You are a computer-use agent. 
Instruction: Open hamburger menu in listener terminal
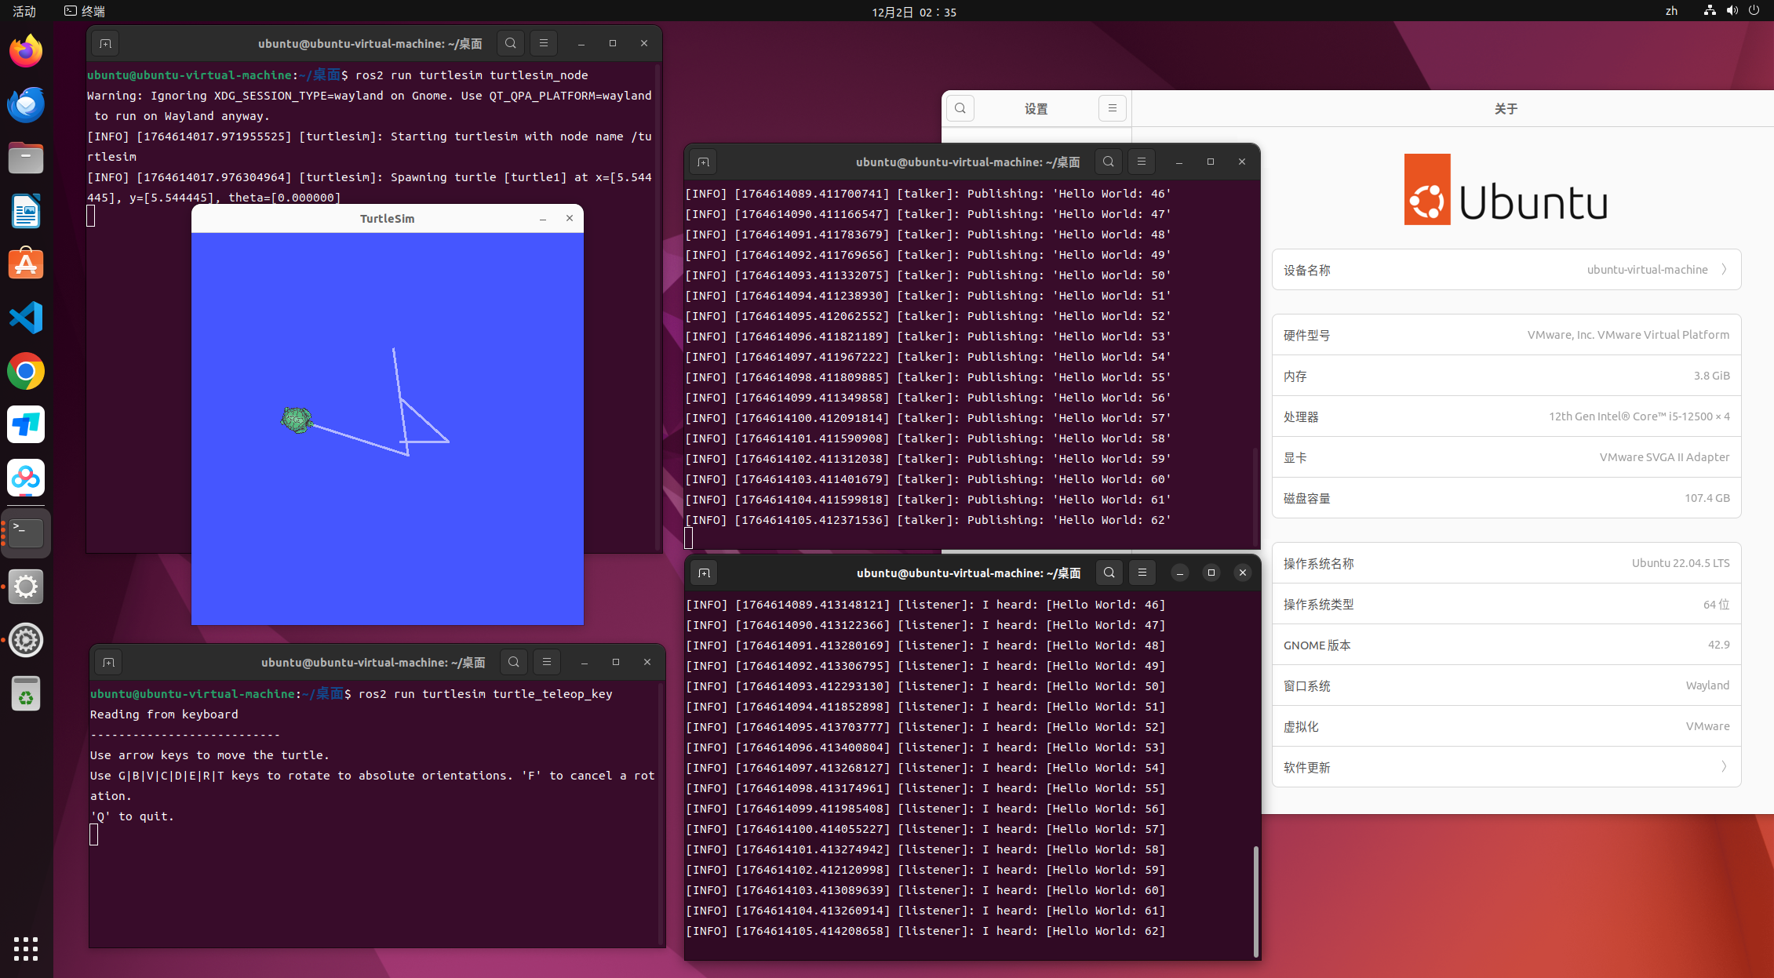click(1142, 573)
